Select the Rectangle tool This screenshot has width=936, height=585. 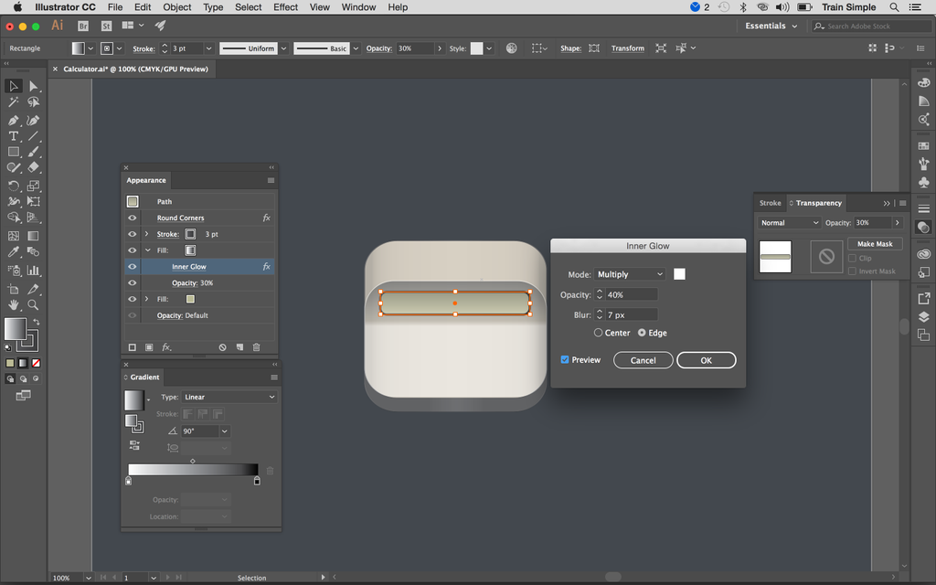coord(13,152)
